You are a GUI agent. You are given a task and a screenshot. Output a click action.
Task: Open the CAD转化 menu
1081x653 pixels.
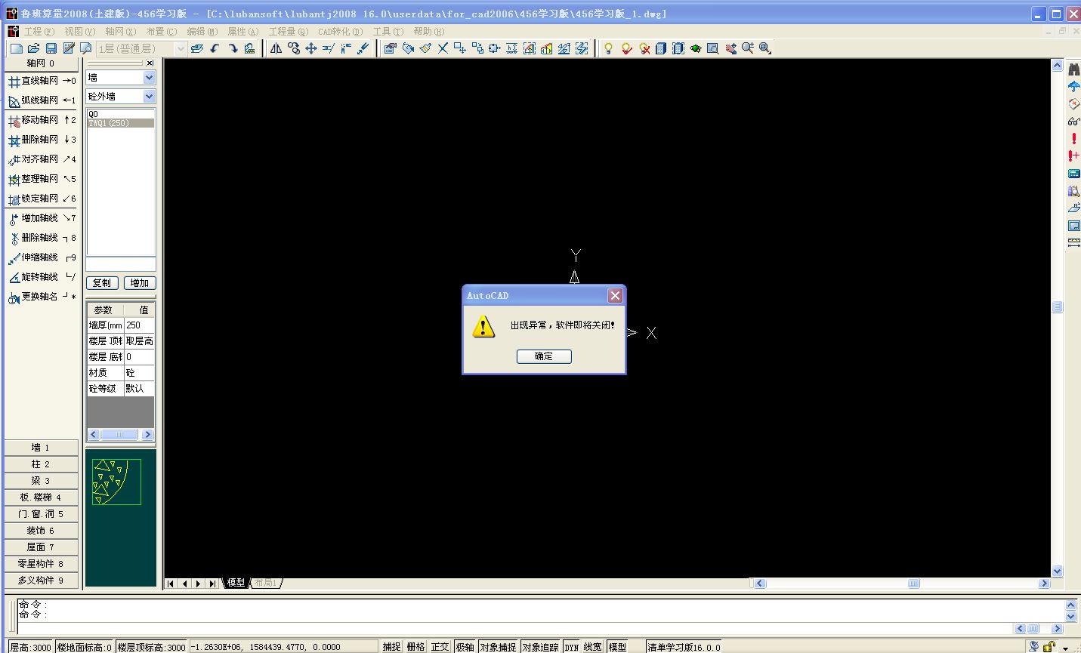[x=340, y=32]
